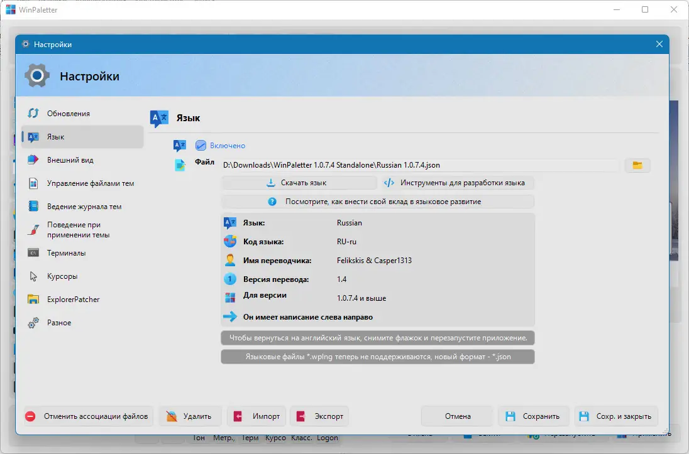689x454 pixels.
Task: Click the Версия перевода number icon
Action: pyautogui.click(x=230, y=279)
